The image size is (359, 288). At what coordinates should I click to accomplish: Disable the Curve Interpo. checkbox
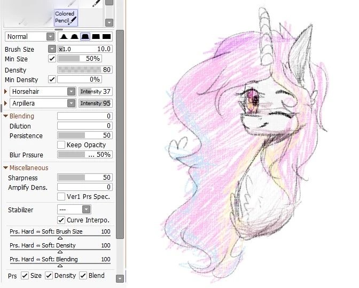click(61, 220)
